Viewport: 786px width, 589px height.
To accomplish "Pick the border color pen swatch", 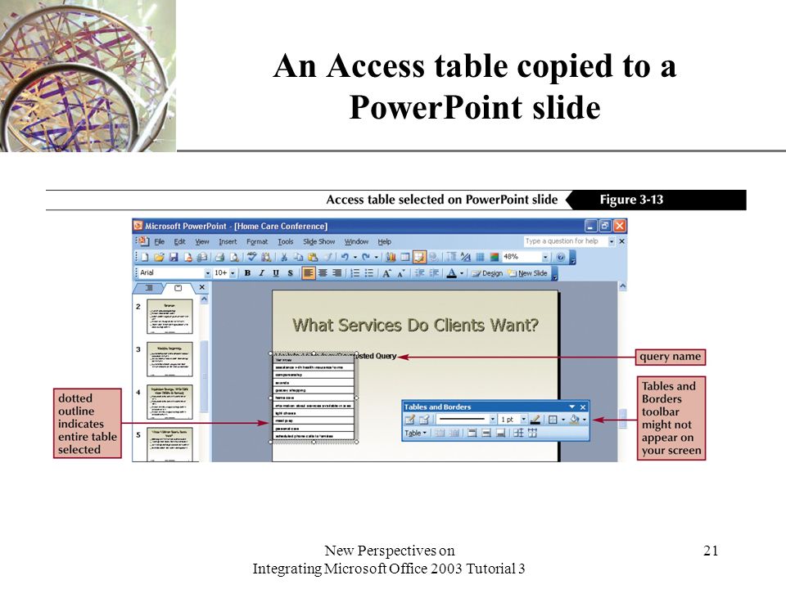I will [535, 420].
